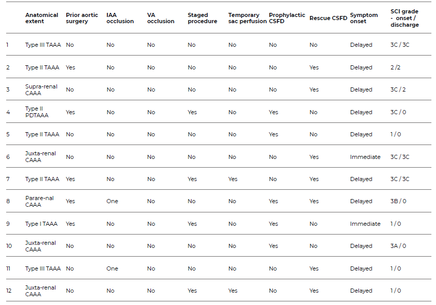
Task: Select the "3A / 0" SCI grade cell
Action: tap(398, 246)
